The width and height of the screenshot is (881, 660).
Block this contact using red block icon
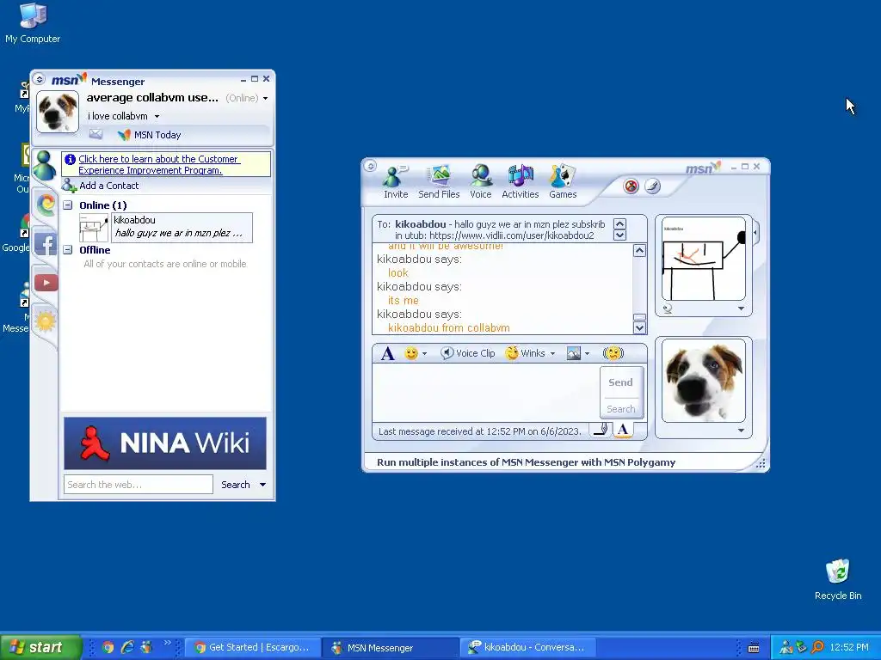coord(631,186)
